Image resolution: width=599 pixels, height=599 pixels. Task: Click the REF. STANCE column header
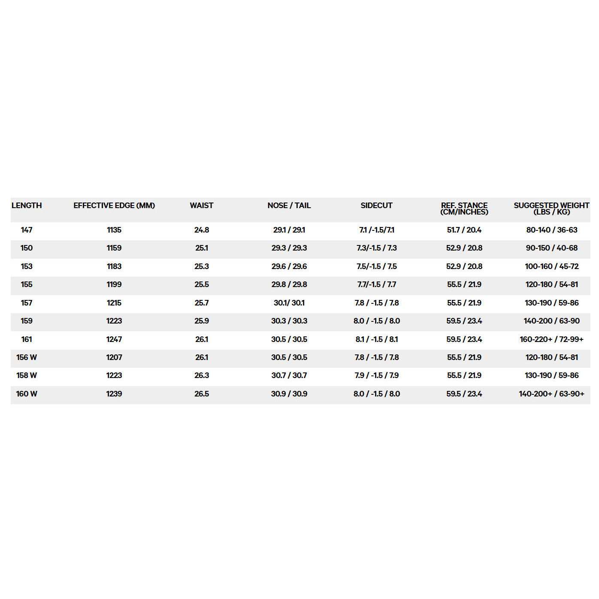pos(464,209)
